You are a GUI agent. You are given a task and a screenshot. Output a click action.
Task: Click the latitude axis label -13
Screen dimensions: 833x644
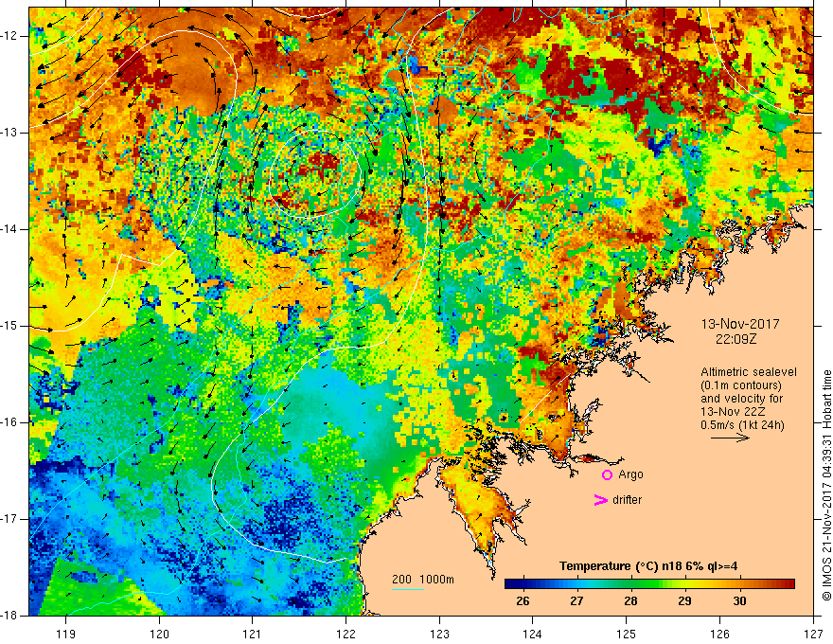[9, 133]
